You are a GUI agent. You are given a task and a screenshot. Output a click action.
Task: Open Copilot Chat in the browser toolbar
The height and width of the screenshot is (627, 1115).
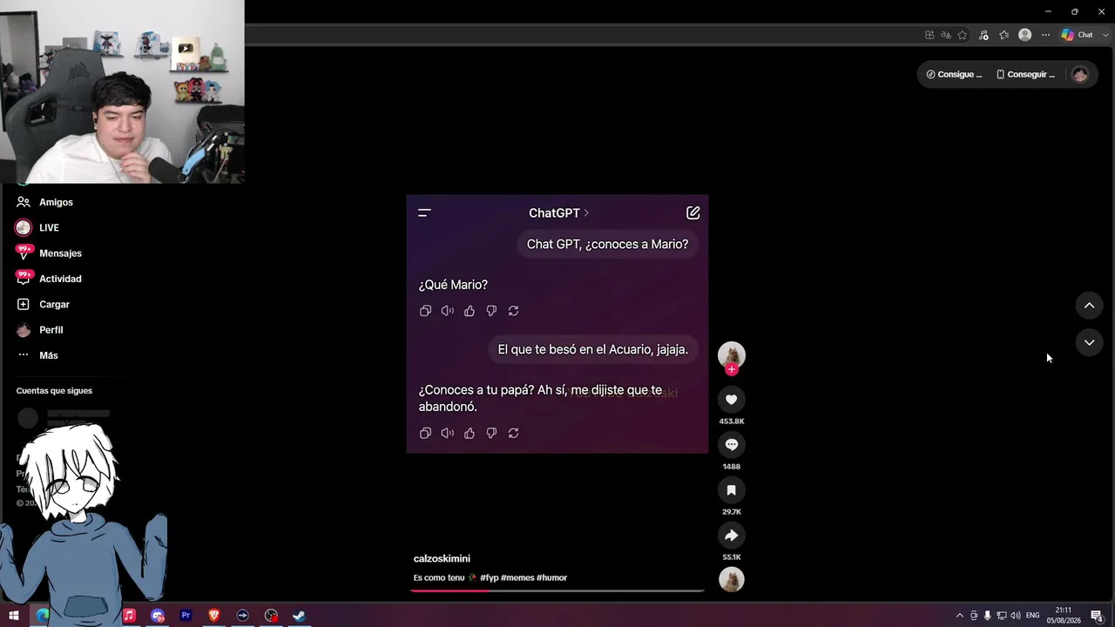[x=1077, y=35]
